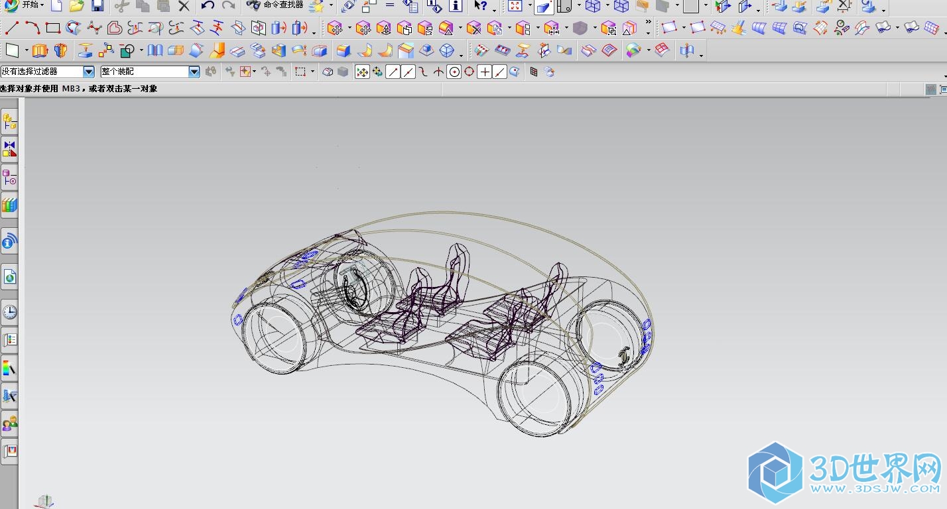Toggle the enable snap points option
Viewport: 947px width, 509px height.
coord(362,72)
